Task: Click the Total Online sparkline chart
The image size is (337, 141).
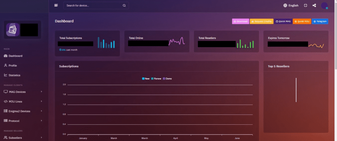Action: pos(177,42)
